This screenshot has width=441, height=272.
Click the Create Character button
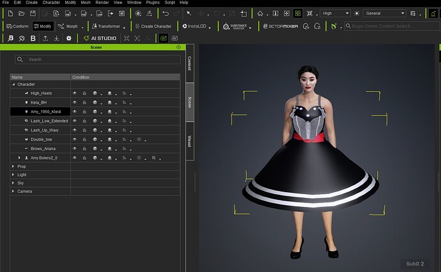point(153,26)
